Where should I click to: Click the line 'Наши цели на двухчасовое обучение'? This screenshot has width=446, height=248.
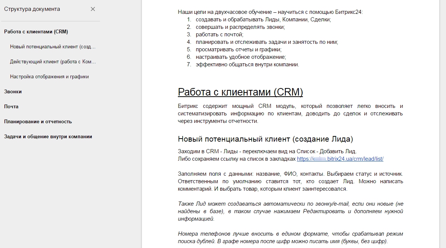[x=270, y=12]
